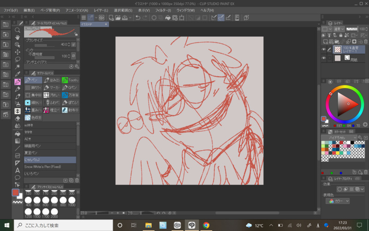Select the Move layer tool
Screen dimensions: 369x231
click(18, 52)
